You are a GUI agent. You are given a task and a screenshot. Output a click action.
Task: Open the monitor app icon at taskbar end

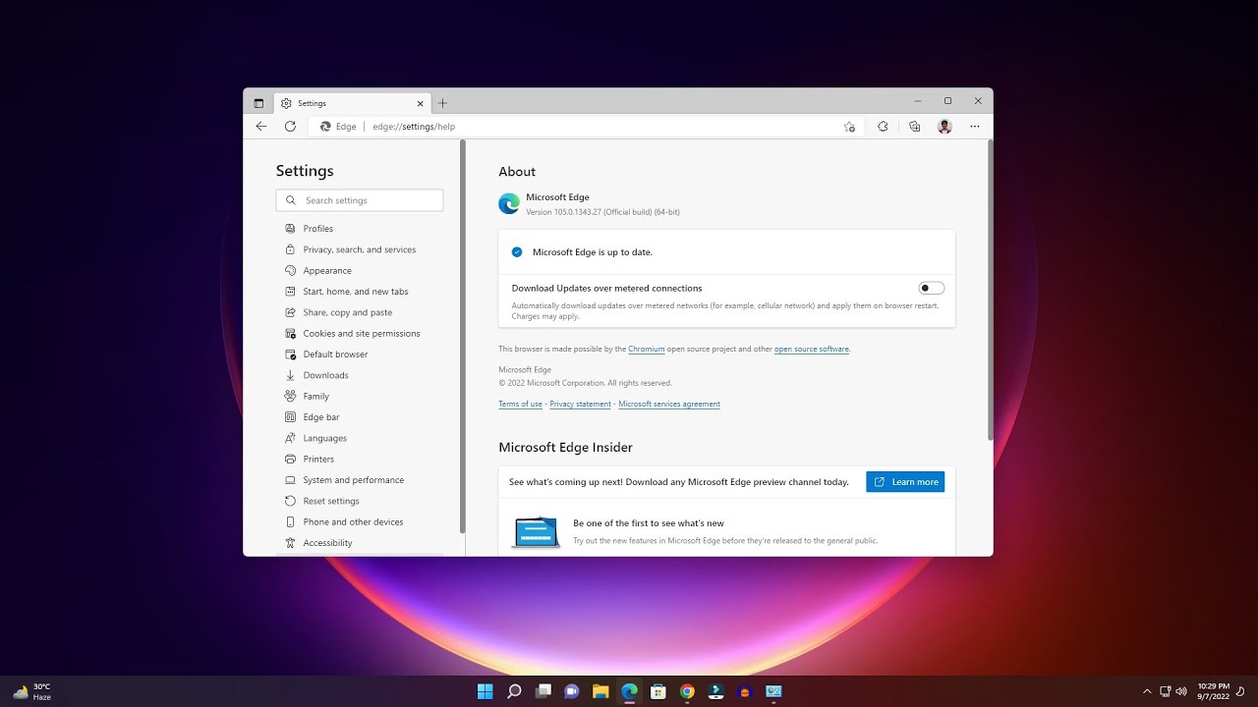(773, 691)
